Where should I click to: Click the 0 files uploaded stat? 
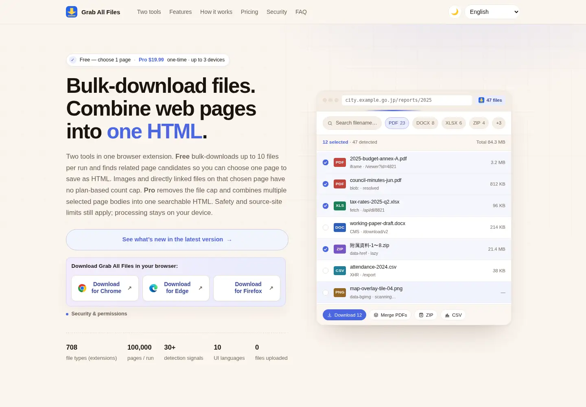[271, 352]
